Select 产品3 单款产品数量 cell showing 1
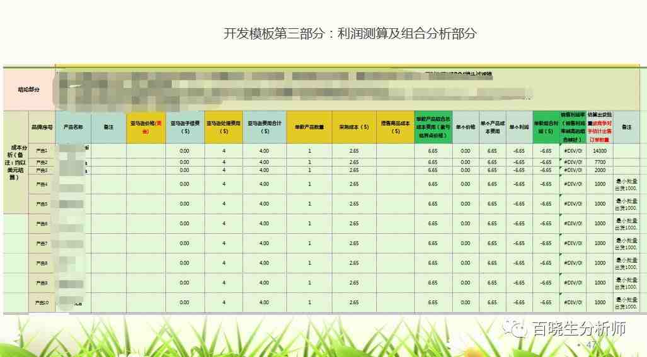The width and height of the screenshot is (647, 357). point(309,170)
